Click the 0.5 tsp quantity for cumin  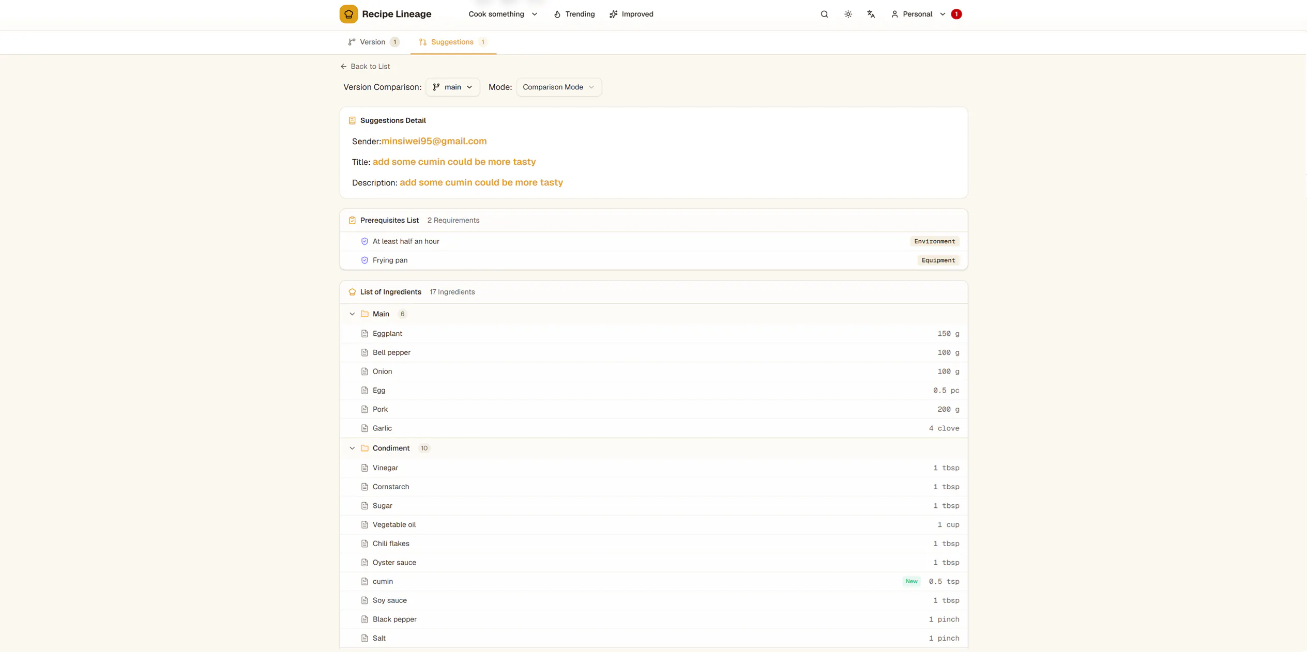[944, 582]
